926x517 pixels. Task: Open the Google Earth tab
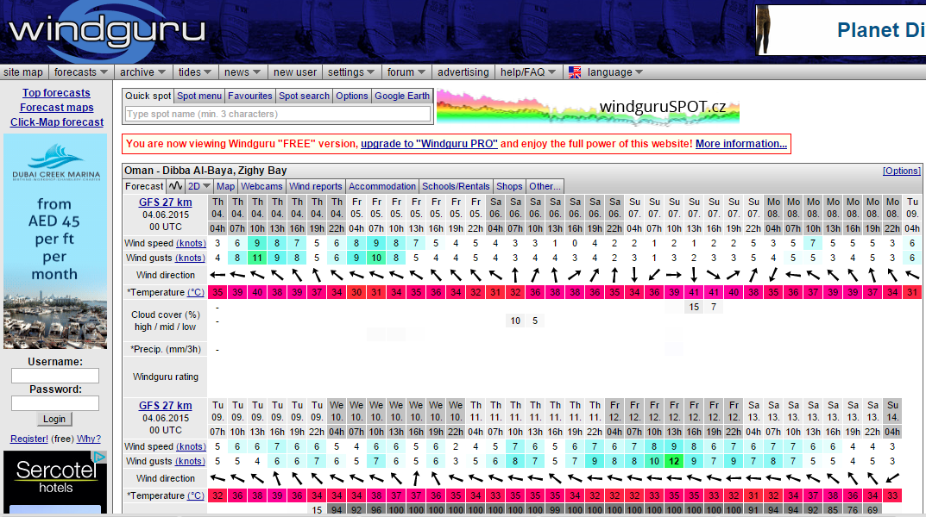(402, 97)
